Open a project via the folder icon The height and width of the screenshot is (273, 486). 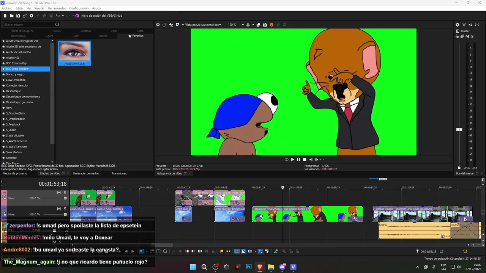click(x=12, y=16)
